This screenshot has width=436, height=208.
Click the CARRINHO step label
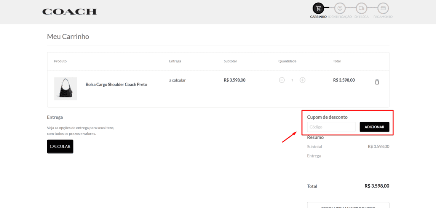tap(318, 17)
